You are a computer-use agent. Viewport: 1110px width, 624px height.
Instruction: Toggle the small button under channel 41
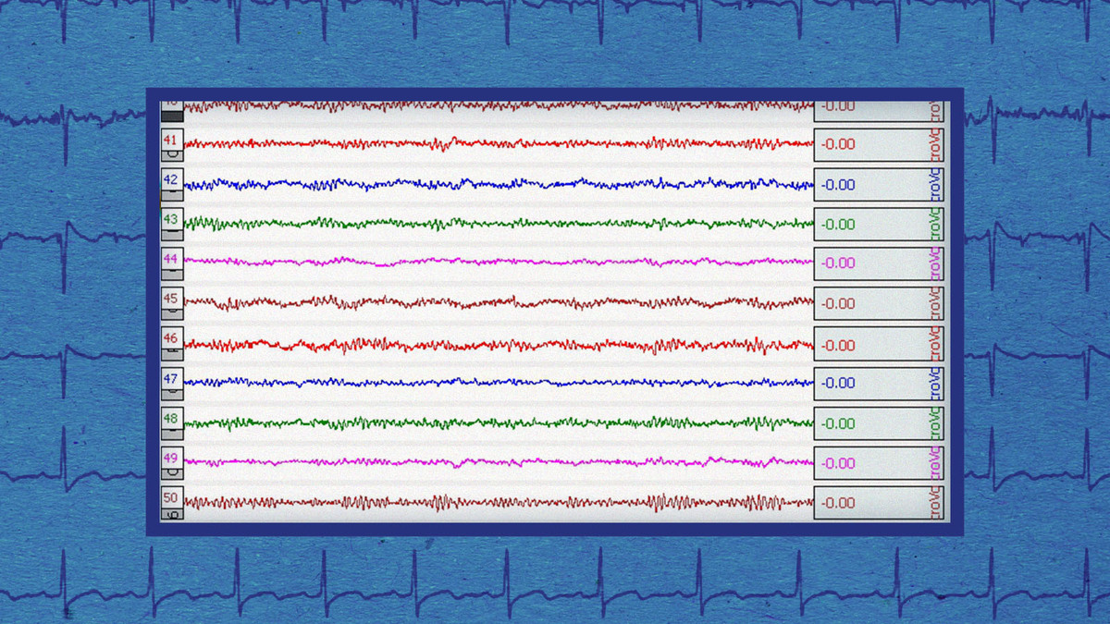pyautogui.click(x=171, y=156)
